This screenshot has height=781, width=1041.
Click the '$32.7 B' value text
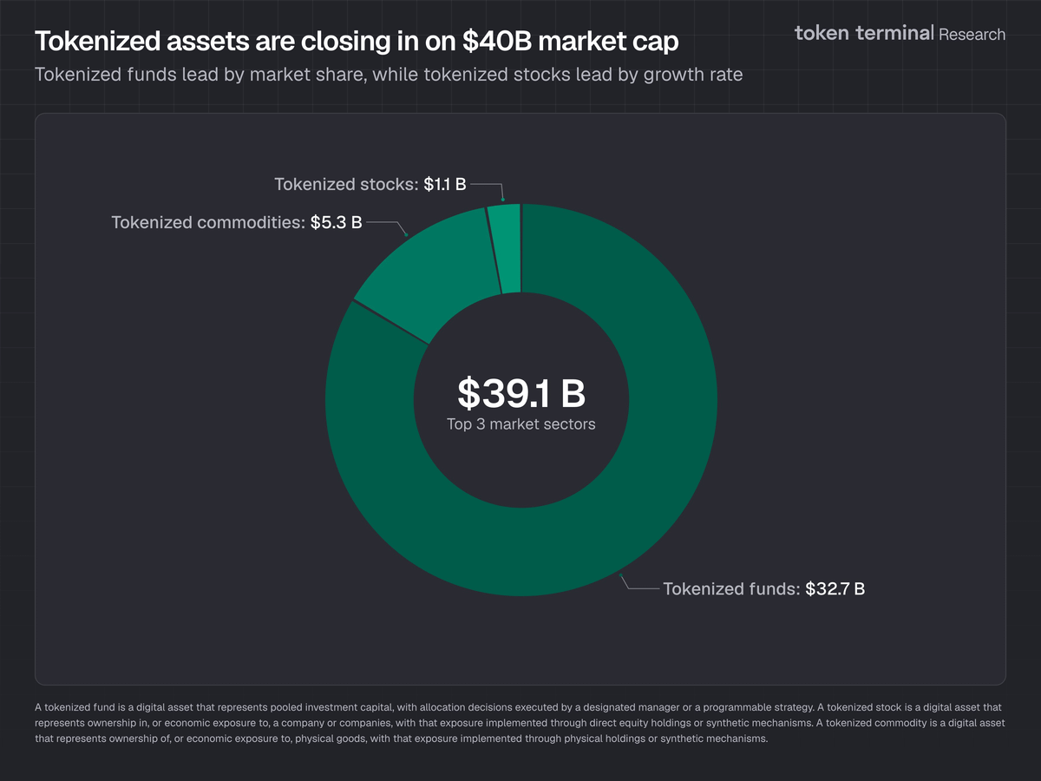835,588
